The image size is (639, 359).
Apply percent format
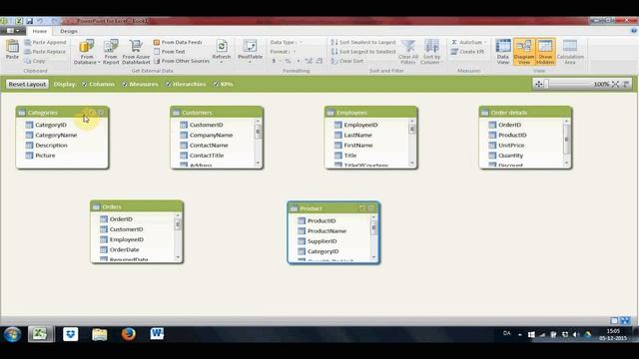coord(289,61)
